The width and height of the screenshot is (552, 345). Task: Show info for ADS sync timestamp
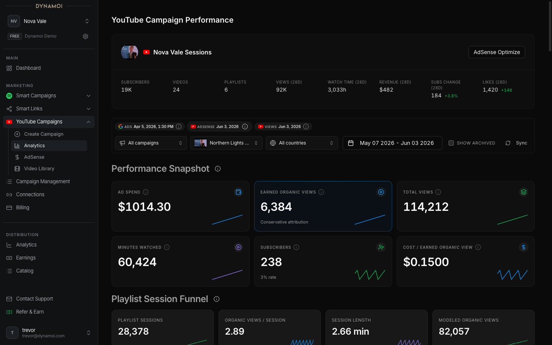pos(179,127)
